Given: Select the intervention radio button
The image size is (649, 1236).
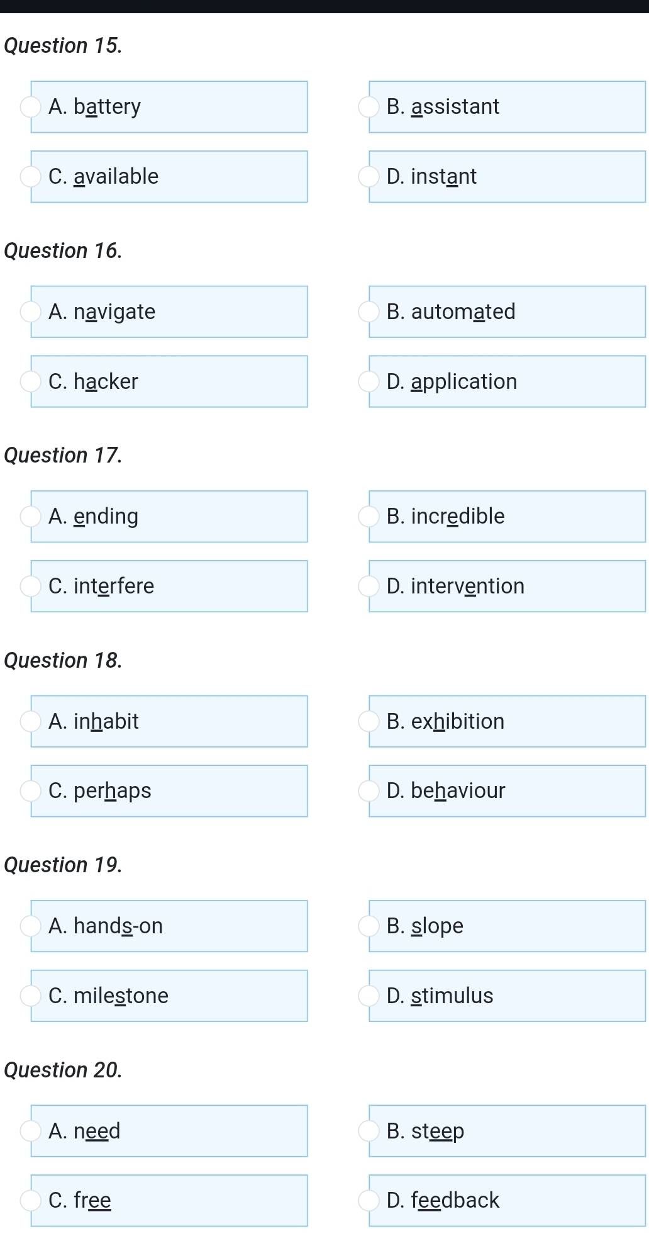Looking at the screenshot, I should 368,586.
